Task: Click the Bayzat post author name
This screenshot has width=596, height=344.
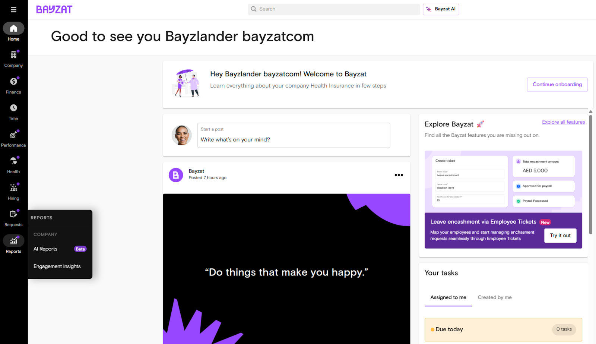Action: click(x=196, y=171)
